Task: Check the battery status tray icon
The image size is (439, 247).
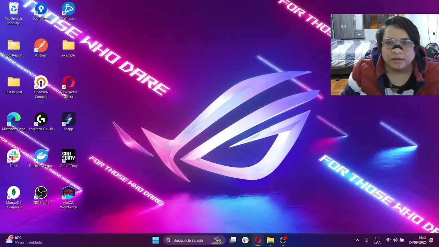Action: pyautogui.click(x=402, y=240)
